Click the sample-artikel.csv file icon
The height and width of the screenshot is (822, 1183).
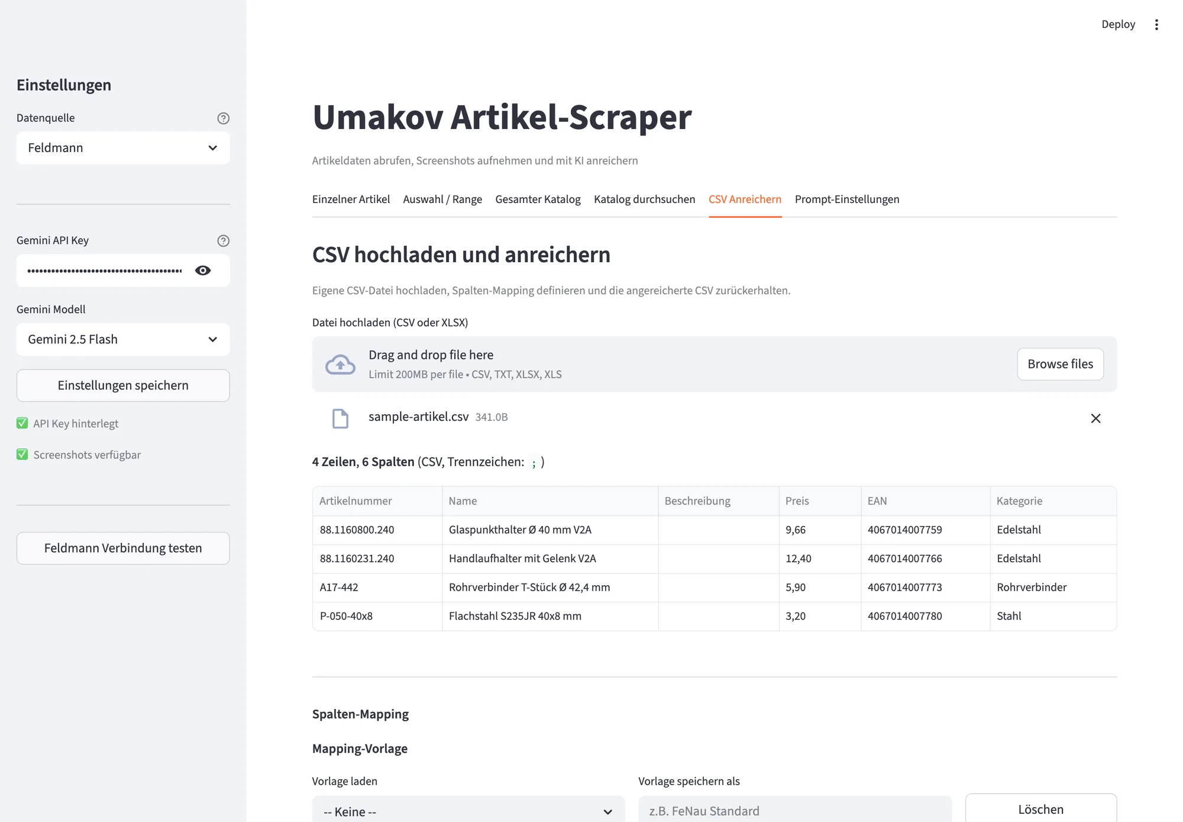click(x=340, y=418)
